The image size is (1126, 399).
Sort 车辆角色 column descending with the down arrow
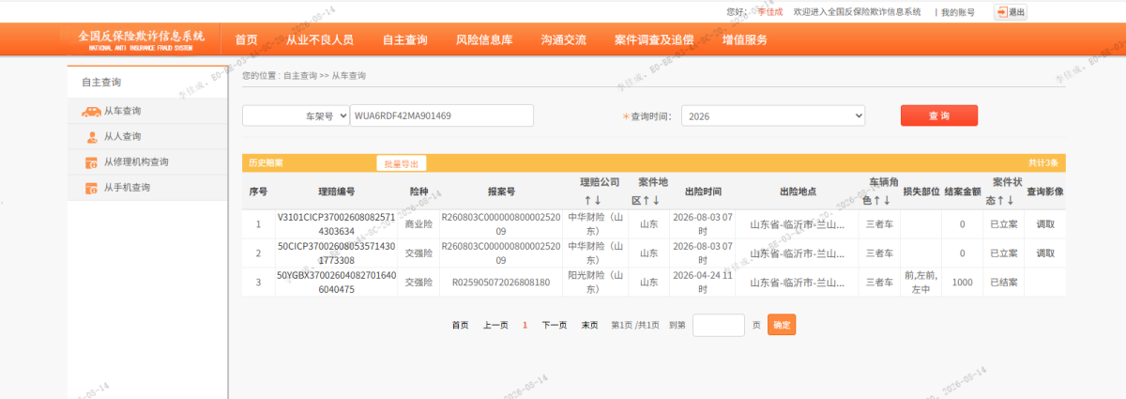[x=888, y=200]
